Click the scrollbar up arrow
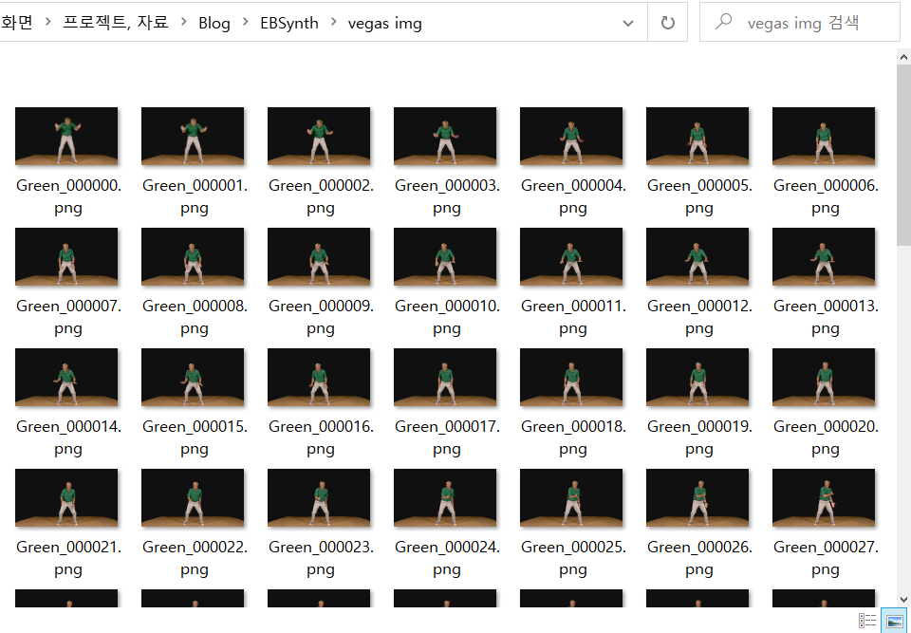The image size is (911, 633). [x=903, y=57]
